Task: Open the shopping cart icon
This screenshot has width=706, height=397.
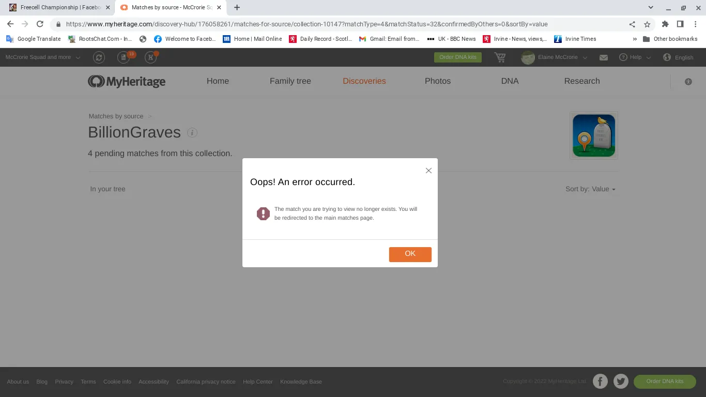Action: 500,57
